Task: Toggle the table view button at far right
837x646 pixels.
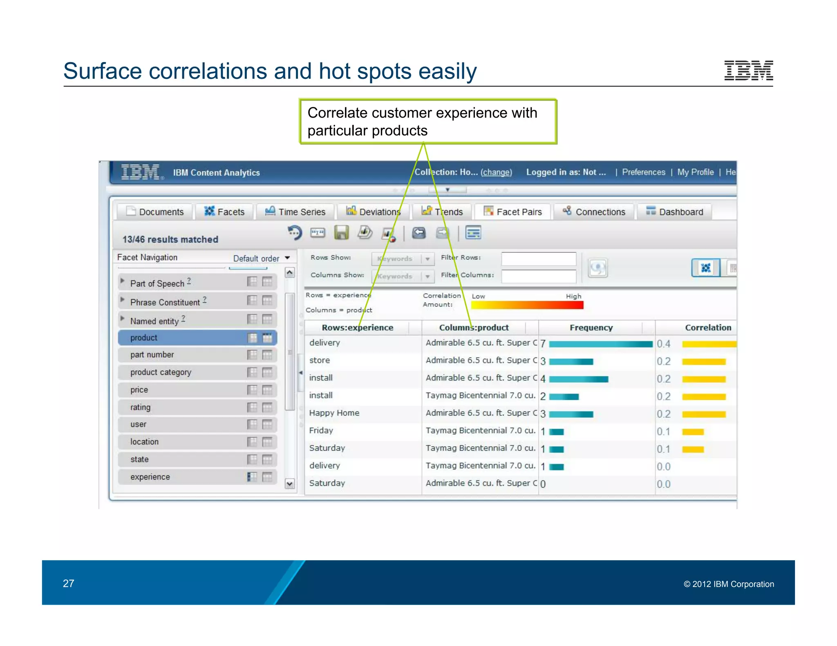Action: [x=732, y=268]
